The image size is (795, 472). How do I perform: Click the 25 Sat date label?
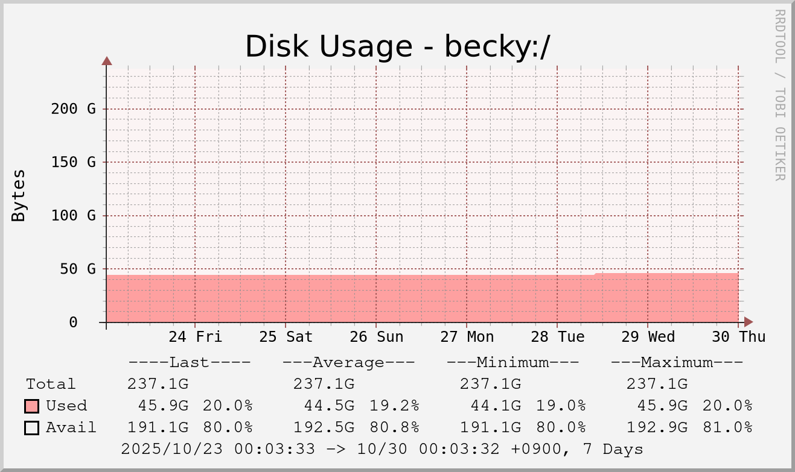286,336
